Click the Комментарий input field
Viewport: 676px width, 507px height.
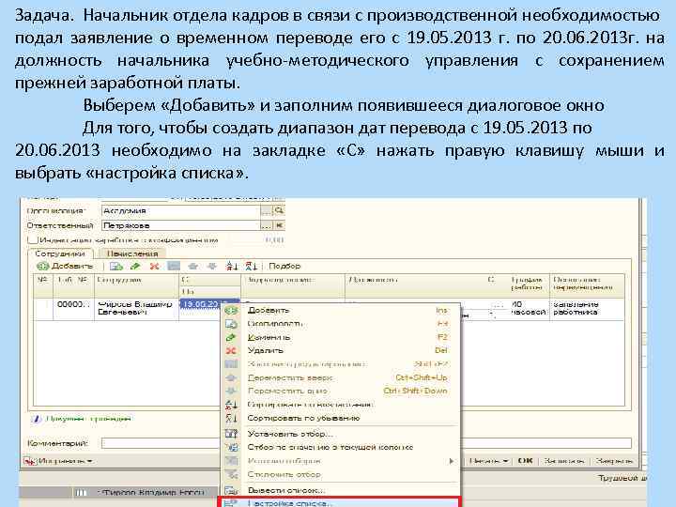(366, 443)
